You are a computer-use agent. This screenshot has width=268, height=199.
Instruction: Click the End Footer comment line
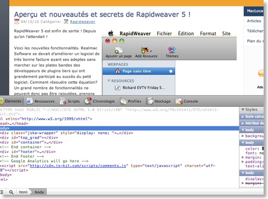(22, 156)
